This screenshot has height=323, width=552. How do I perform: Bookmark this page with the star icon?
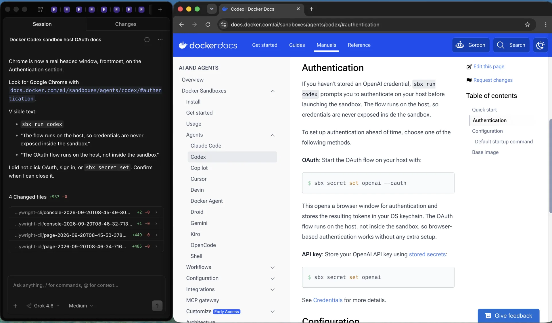pos(527,25)
